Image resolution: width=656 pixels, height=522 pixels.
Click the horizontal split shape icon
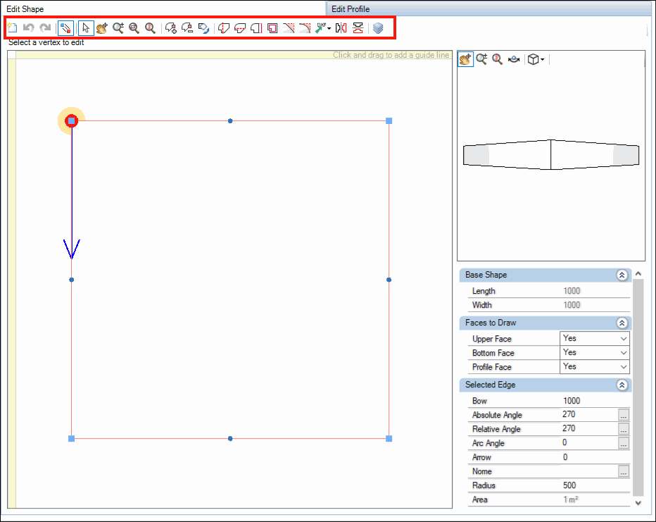pos(240,28)
